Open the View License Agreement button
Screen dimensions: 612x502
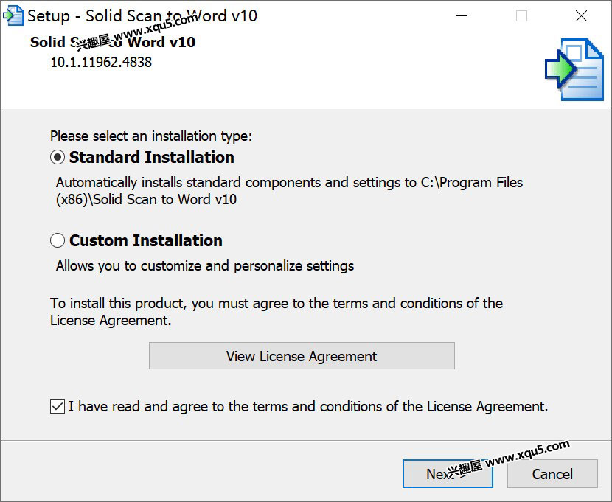pyautogui.click(x=302, y=356)
